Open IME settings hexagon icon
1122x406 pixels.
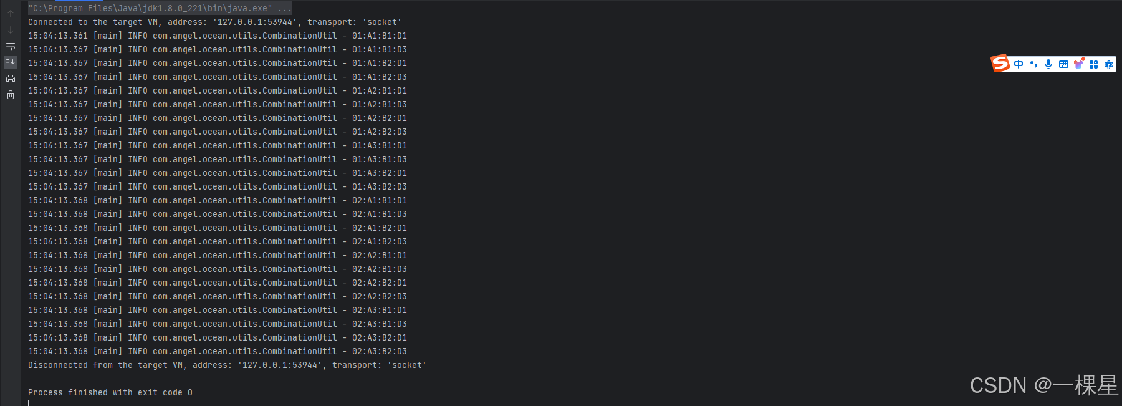click(x=1108, y=64)
